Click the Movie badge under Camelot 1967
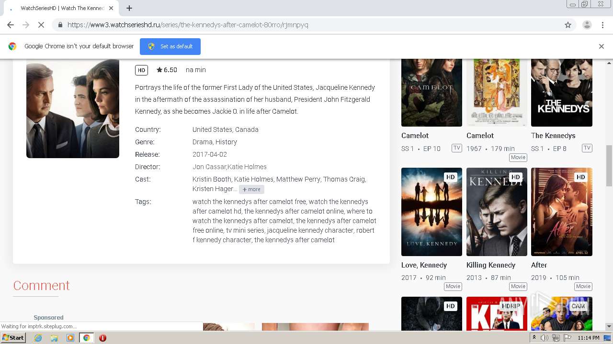613x344 pixels. click(518, 157)
